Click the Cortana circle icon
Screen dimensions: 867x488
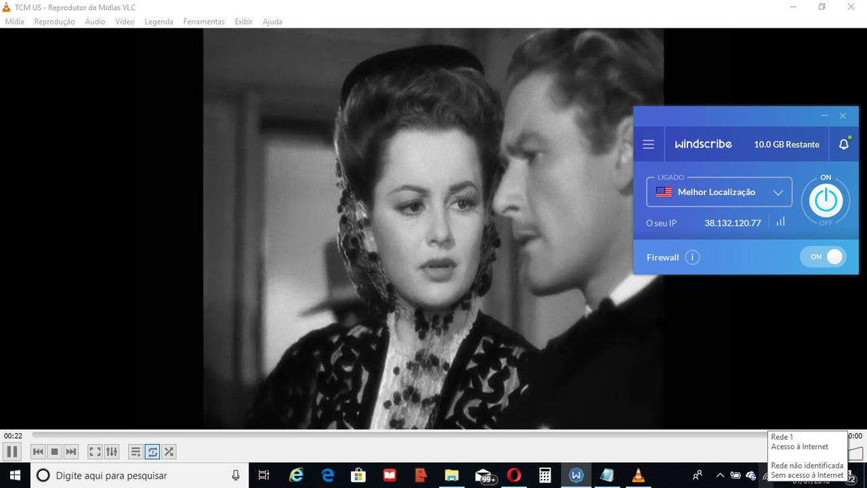point(43,475)
